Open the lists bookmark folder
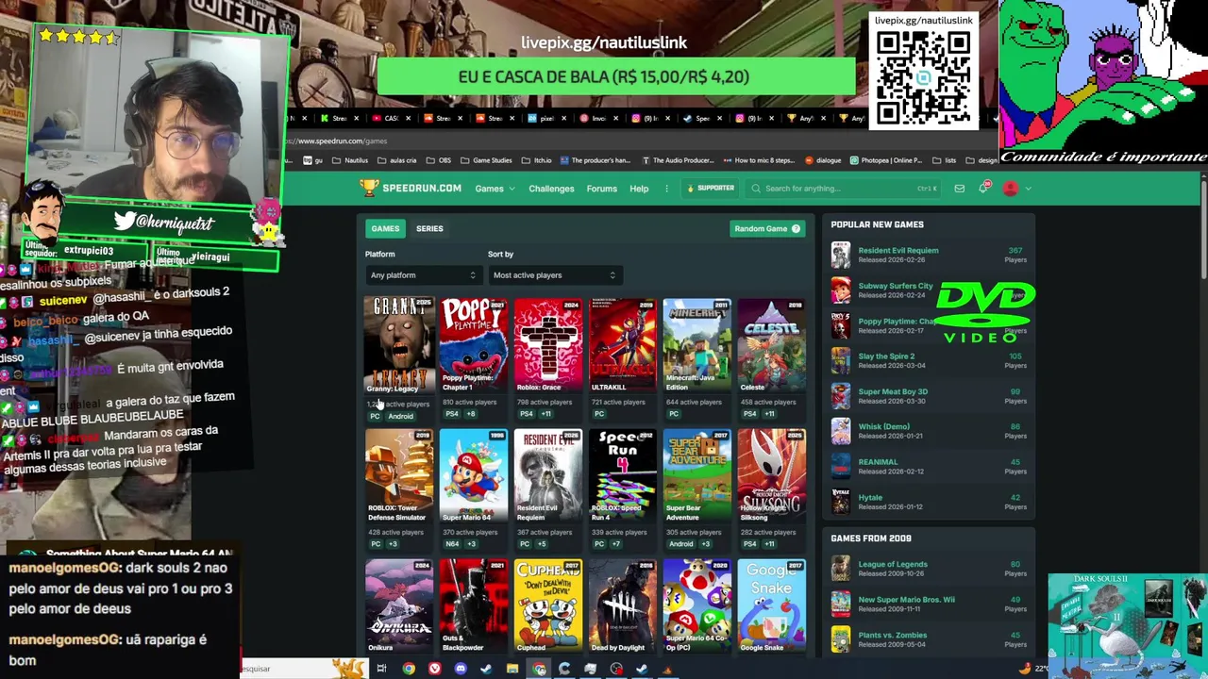1208x679 pixels. (x=945, y=160)
